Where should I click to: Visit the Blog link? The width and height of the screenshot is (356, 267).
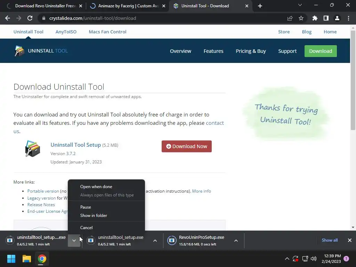click(307, 32)
